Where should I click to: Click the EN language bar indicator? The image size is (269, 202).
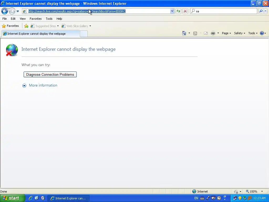click(196, 198)
